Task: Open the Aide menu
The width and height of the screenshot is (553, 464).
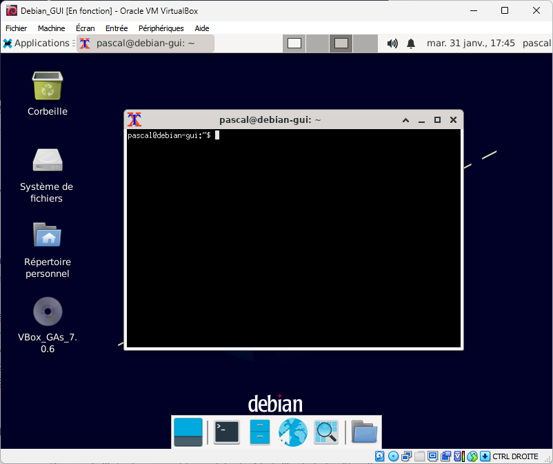Action: pos(202,28)
